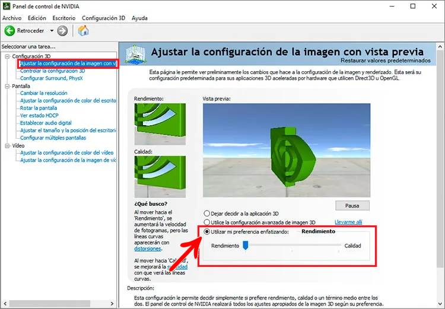This screenshot has height=309, width=445.
Task: Click the grey forward arrow icon
Action: (x=62, y=31)
